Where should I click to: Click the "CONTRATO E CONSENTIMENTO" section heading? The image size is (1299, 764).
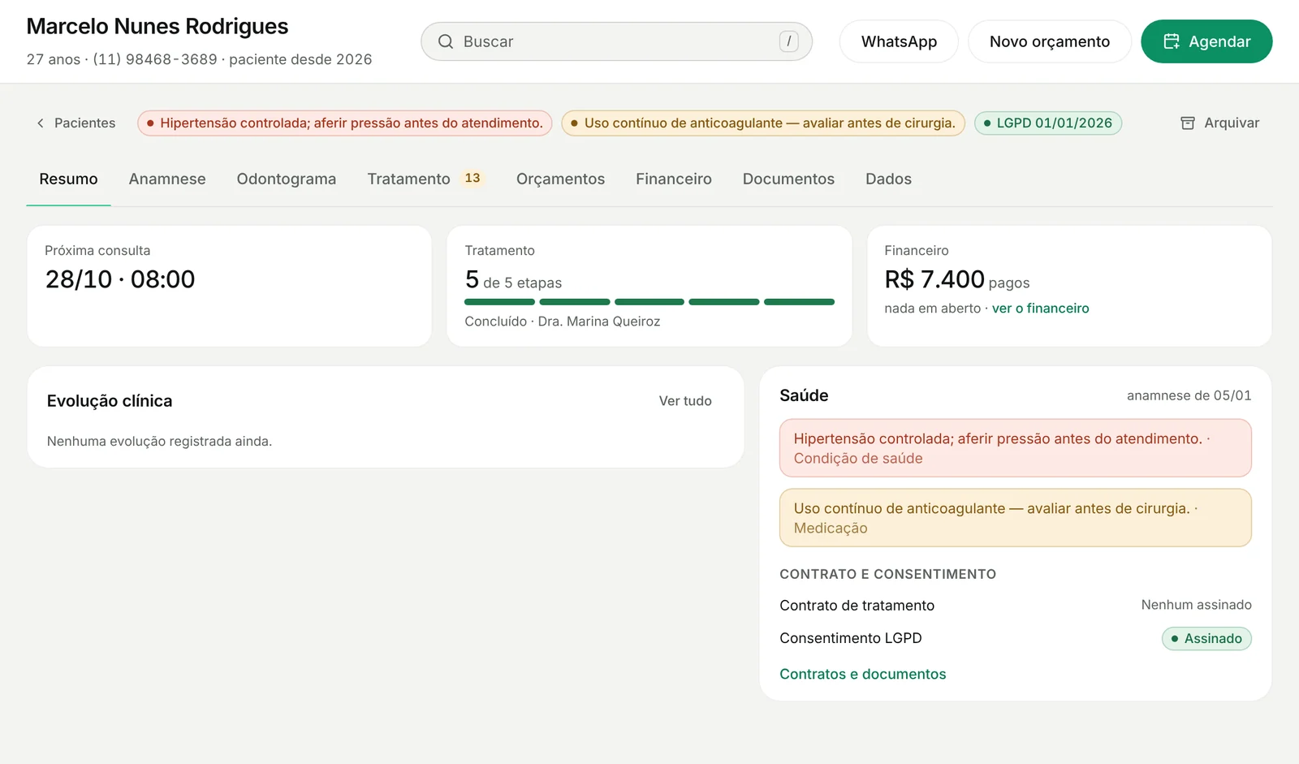tap(887, 574)
